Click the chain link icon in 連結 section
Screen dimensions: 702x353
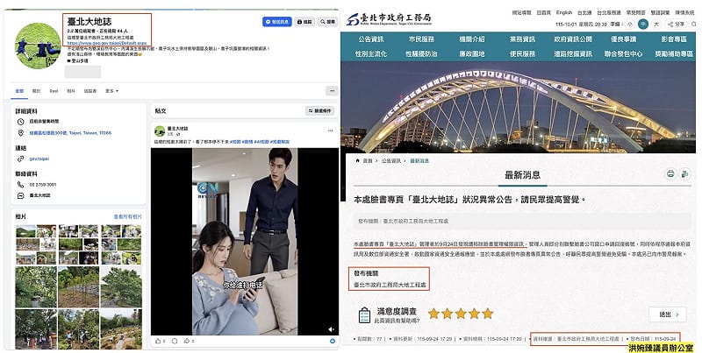click(x=20, y=159)
